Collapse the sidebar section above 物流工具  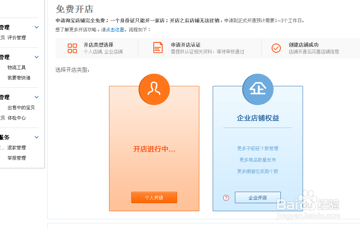36,57
